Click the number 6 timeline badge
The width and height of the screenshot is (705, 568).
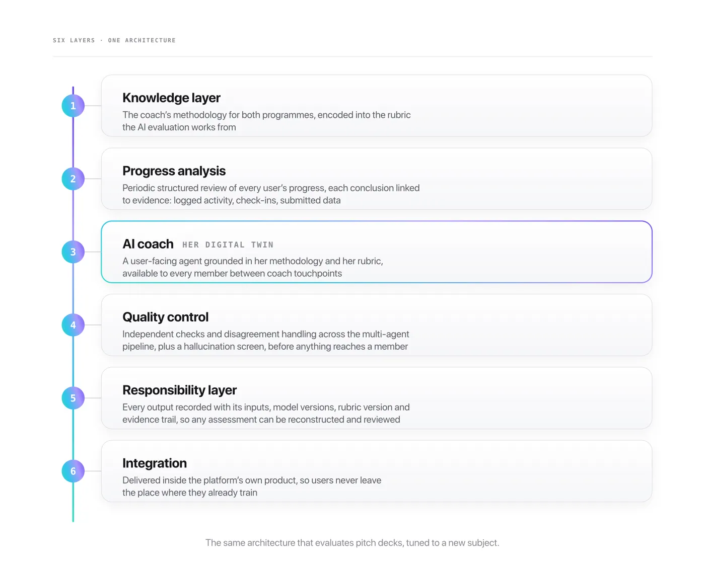click(x=73, y=471)
